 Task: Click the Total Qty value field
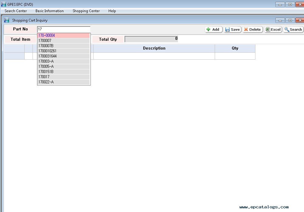[151, 39]
